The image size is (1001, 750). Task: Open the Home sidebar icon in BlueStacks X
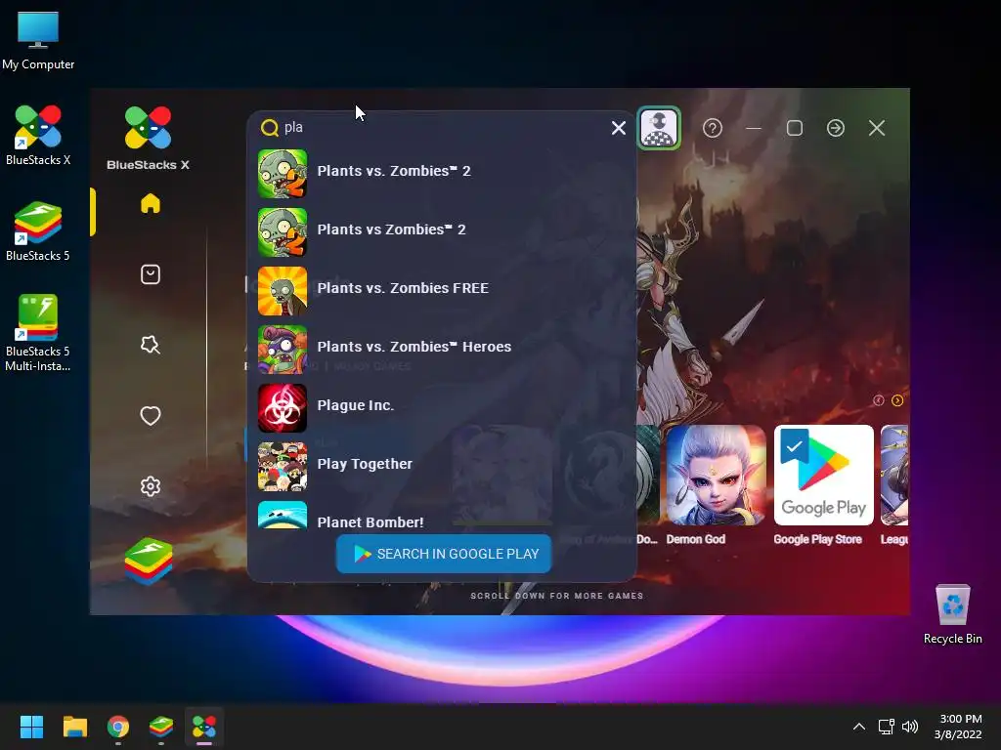[150, 203]
